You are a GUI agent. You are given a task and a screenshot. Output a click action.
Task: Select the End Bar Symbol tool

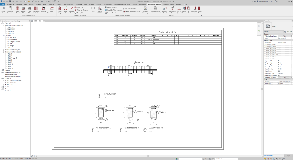179,10
